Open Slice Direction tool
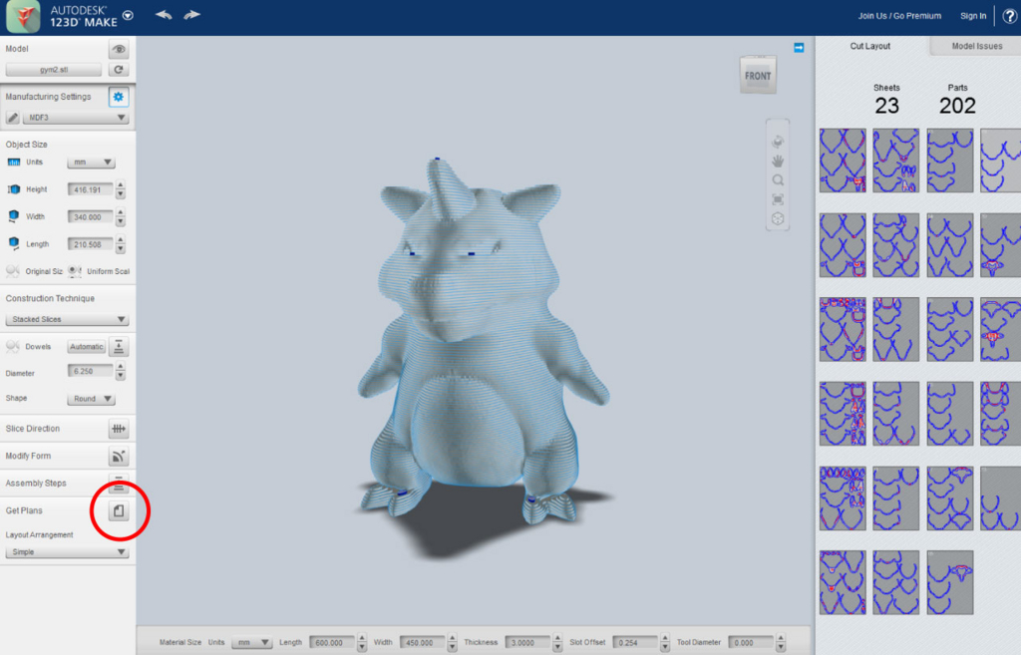The height and width of the screenshot is (655, 1021). (x=119, y=429)
